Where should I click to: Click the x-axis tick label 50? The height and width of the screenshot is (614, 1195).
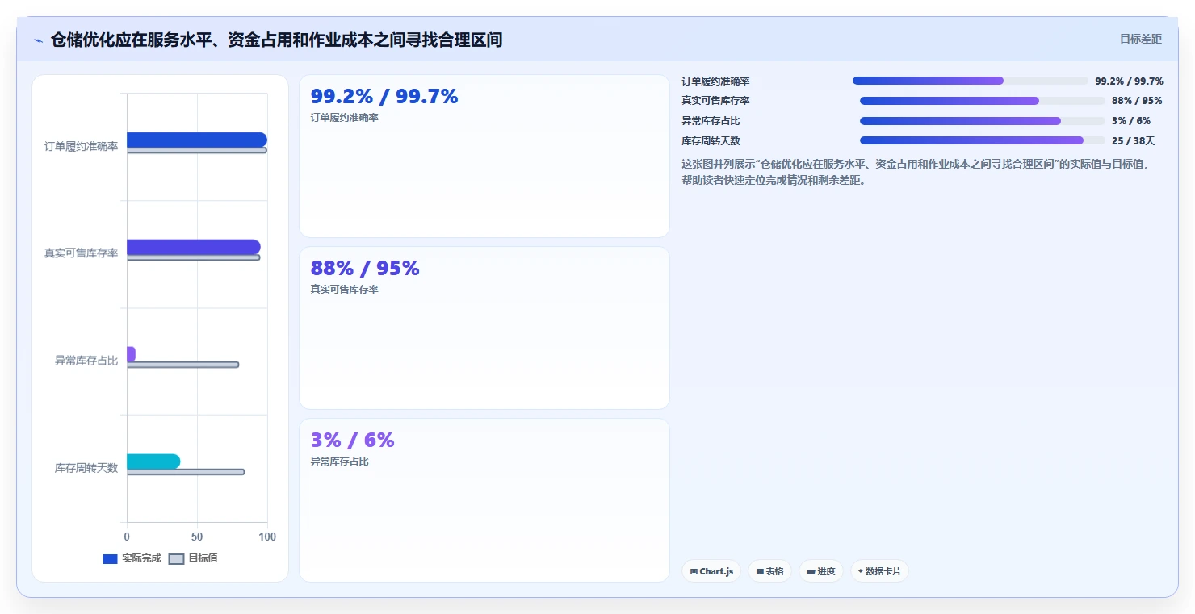tap(197, 537)
